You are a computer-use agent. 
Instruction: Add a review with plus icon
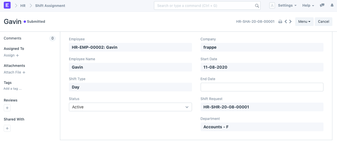point(7,108)
